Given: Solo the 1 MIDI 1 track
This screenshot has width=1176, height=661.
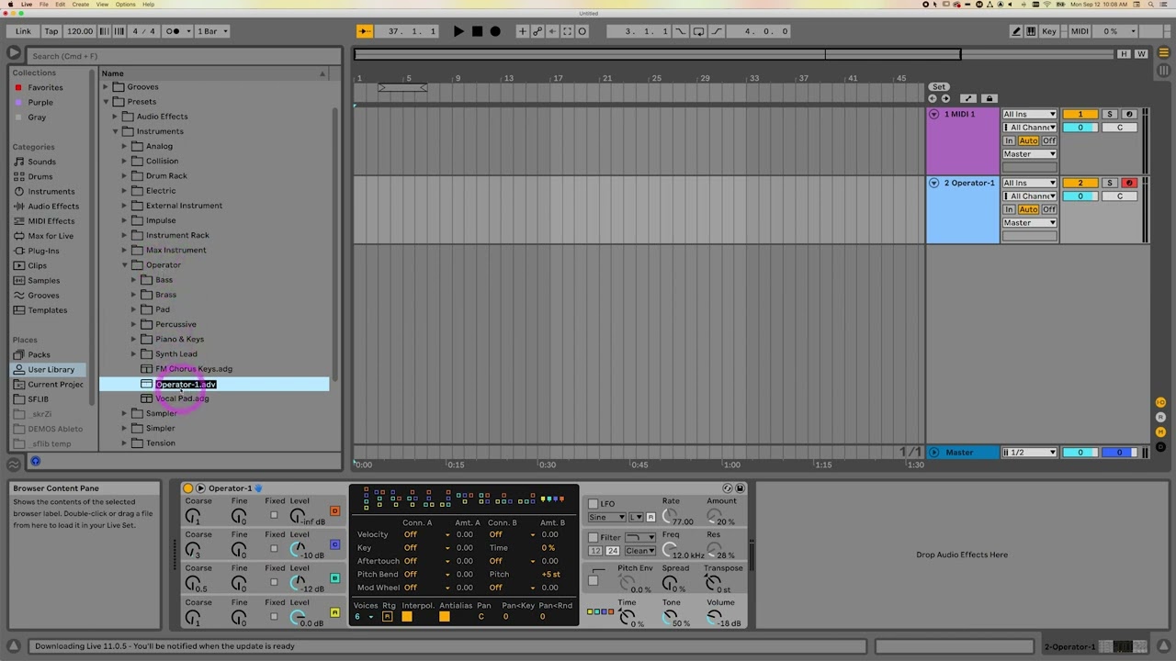Looking at the screenshot, I should 1109,115.
